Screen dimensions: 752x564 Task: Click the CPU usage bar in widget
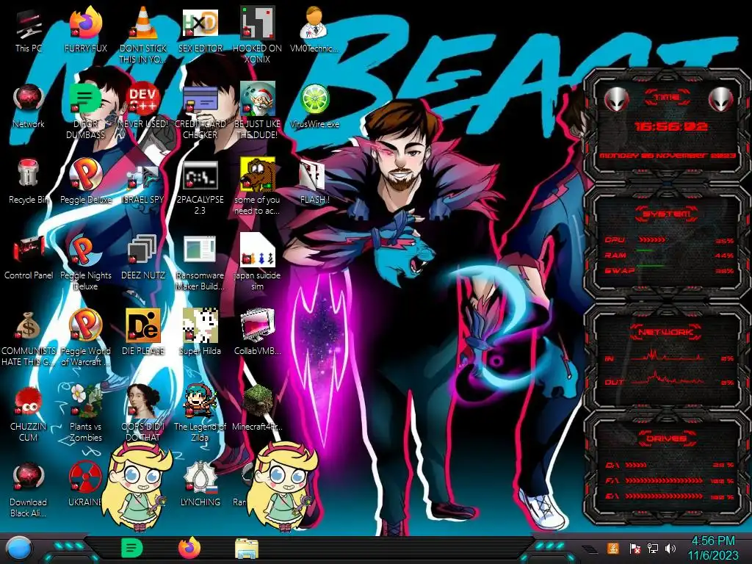(x=651, y=239)
